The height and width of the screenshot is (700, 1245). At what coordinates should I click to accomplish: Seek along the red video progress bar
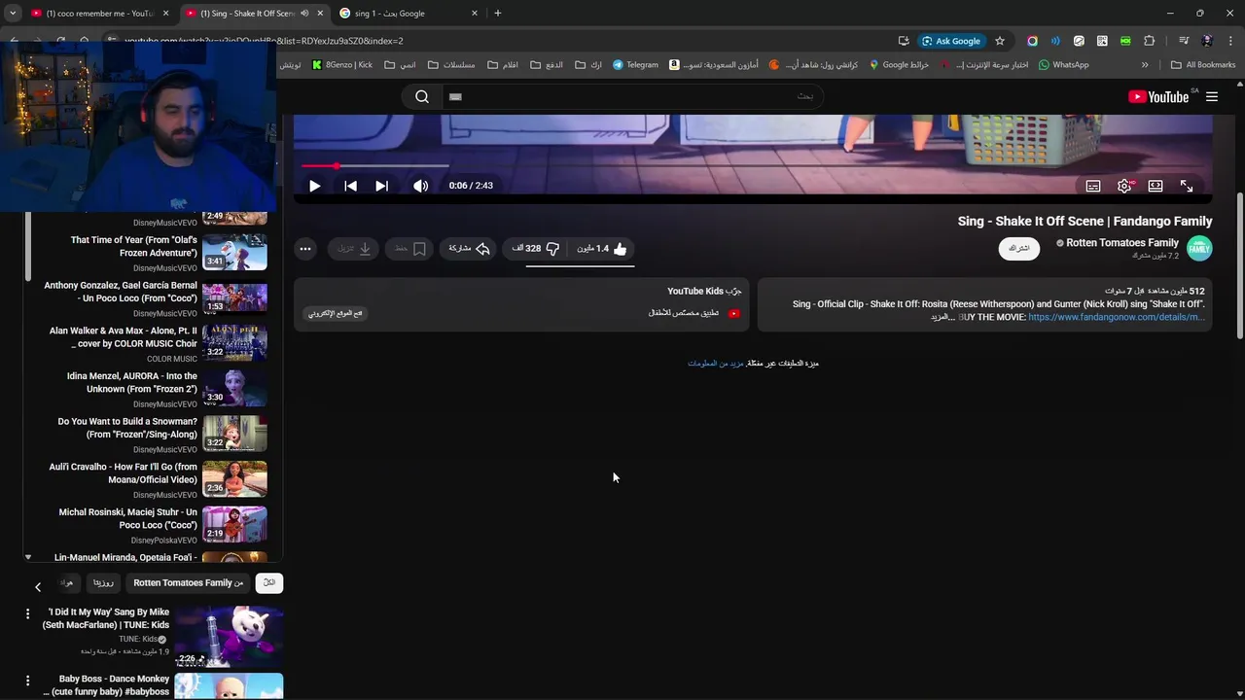coord(753,166)
